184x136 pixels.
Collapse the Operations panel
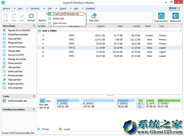[34, 25]
